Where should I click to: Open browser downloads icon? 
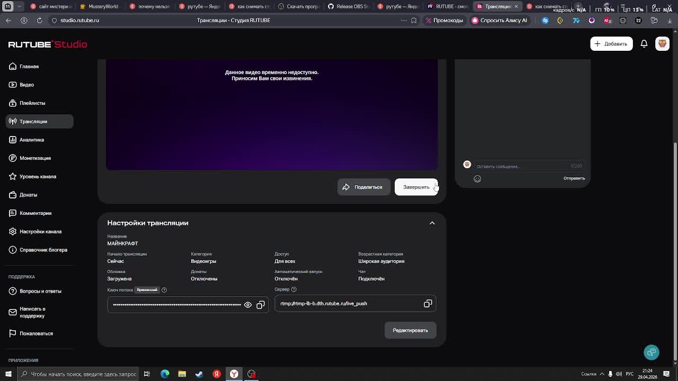(670, 20)
